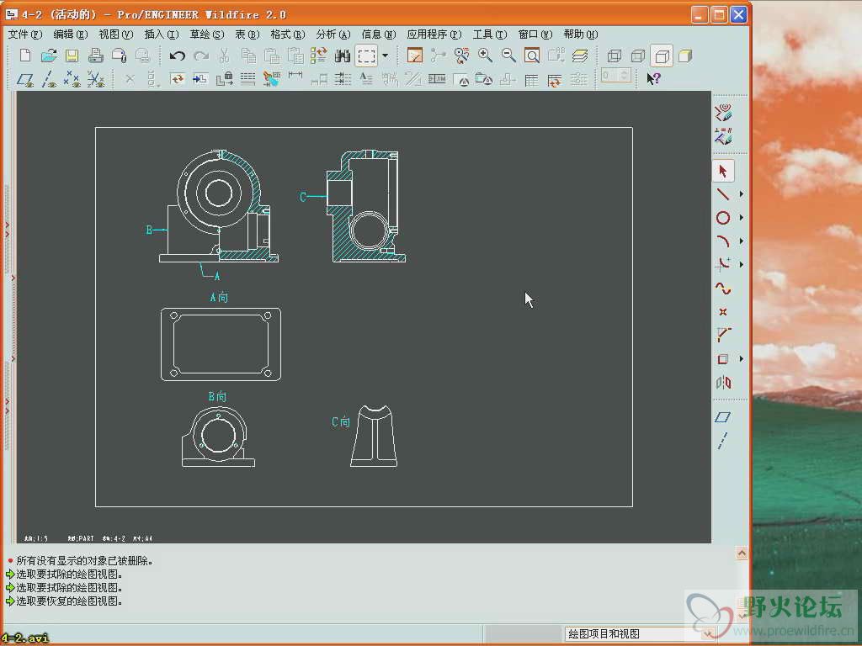Click the Update Sheet icon with circular arrows
The image size is (862, 646).
click(x=177, y=79)
